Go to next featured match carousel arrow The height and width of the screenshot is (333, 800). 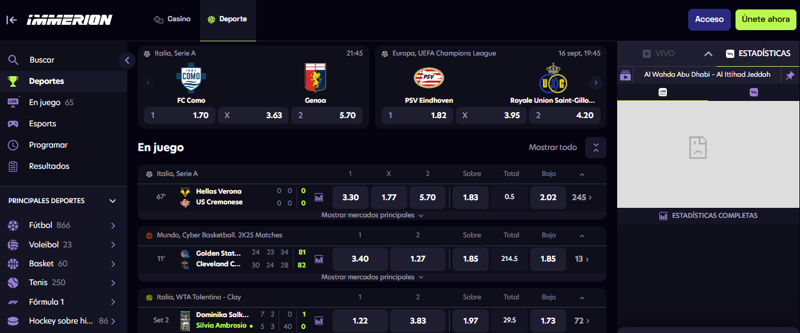(596, 83)
